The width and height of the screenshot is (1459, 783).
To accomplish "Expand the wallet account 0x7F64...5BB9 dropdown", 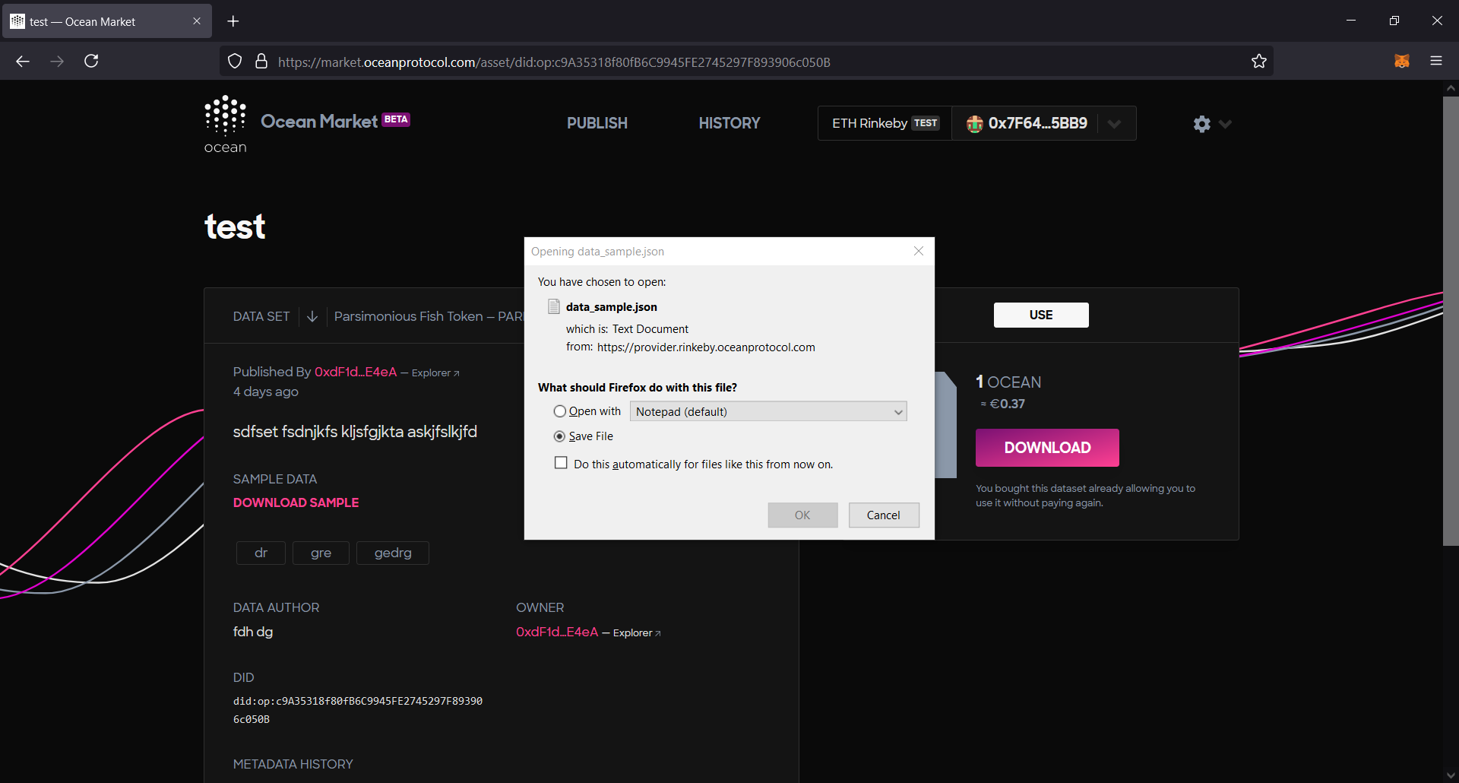I will tap(1114, 124).
